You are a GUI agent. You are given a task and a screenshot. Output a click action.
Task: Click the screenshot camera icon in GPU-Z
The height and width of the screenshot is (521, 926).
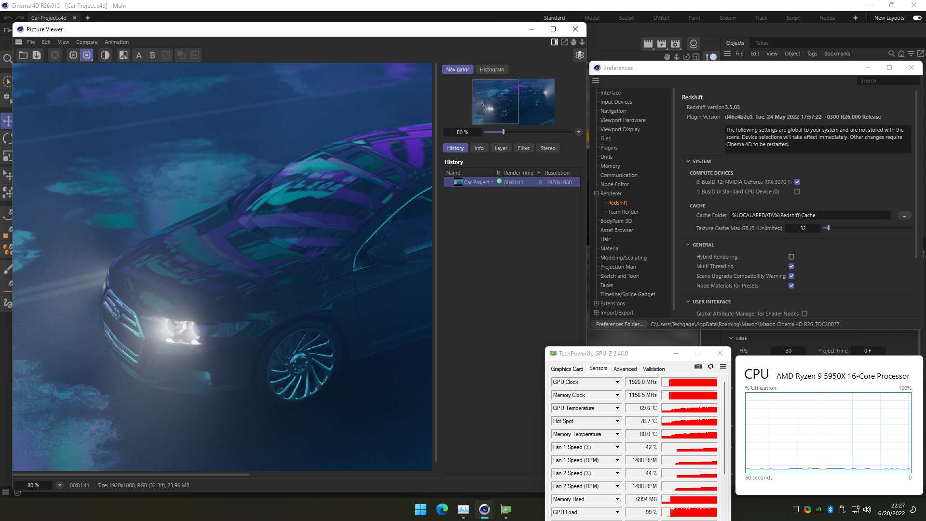tap(698, 366)
